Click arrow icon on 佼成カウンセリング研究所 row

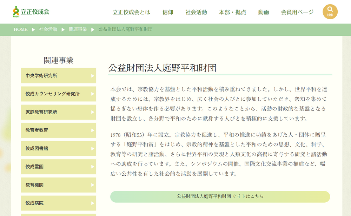(93, 94)
